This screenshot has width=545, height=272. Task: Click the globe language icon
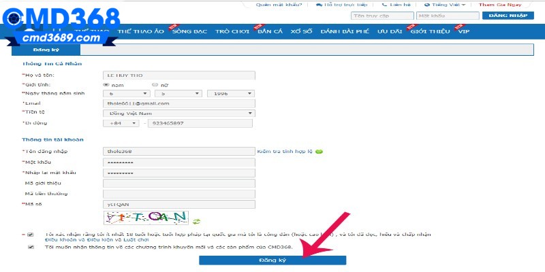pyautogui.click(x=426, y=5)
